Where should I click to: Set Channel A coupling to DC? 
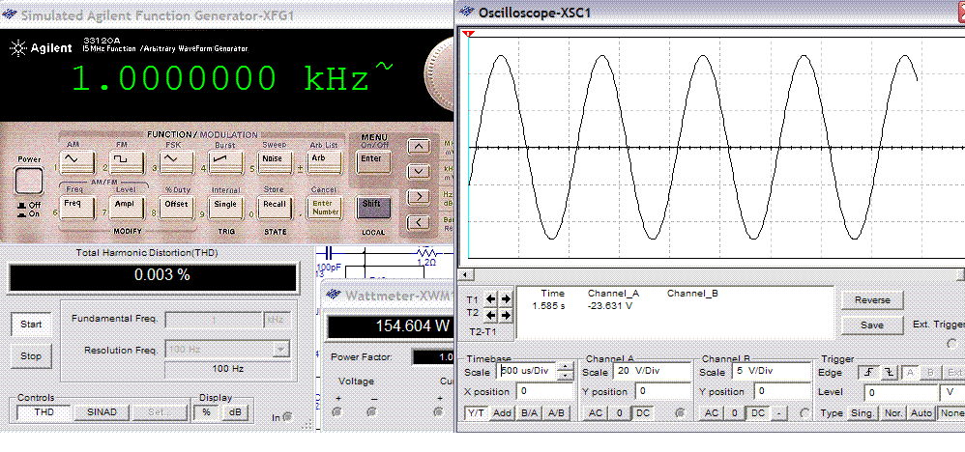click(x=642, y=413)
